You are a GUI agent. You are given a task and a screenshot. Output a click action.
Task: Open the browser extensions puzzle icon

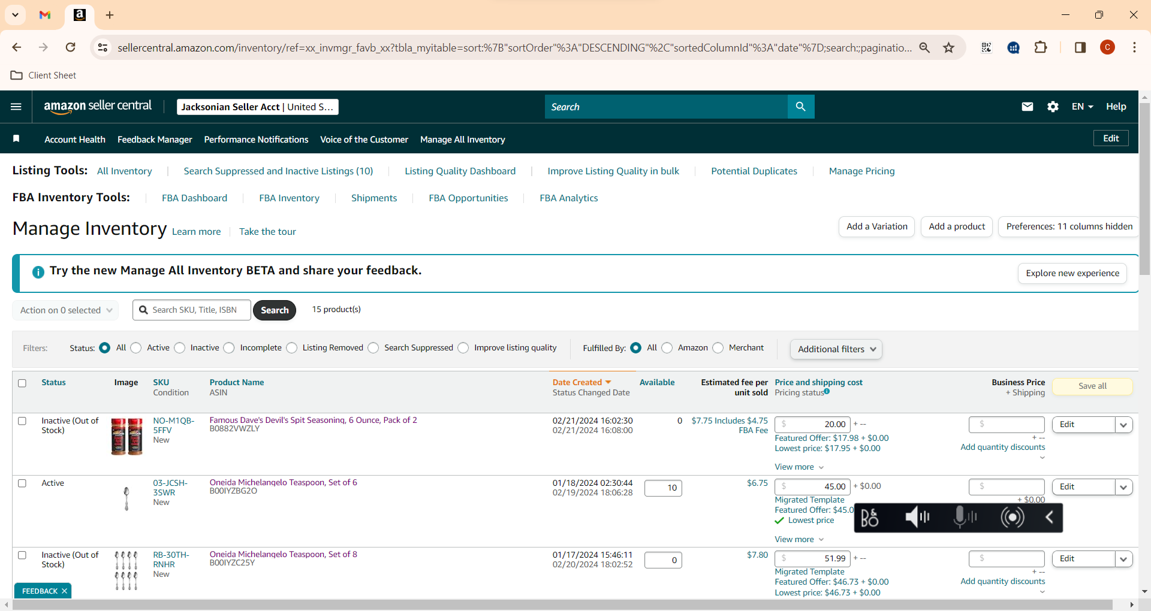(x=1041, y=47)
